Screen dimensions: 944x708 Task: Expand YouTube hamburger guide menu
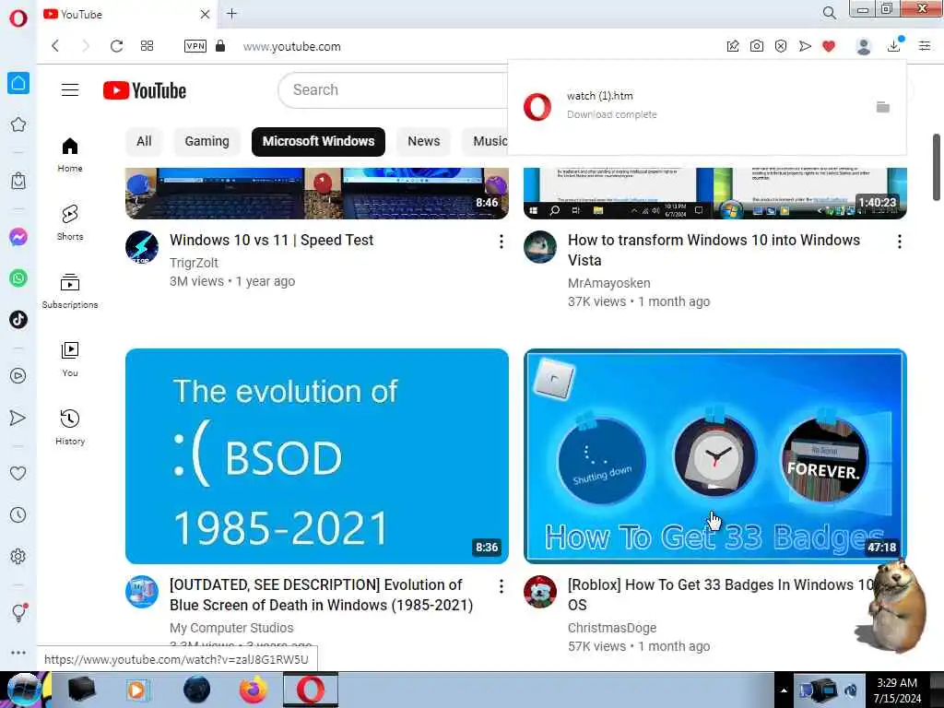point(70,90)
